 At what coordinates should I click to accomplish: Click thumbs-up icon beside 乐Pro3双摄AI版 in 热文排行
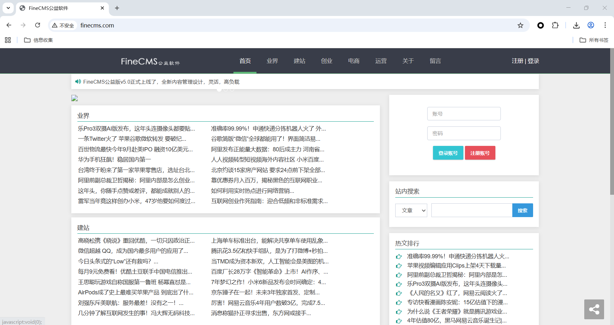399,284
